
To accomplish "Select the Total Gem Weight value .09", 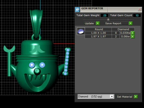I will coord(104,15).
